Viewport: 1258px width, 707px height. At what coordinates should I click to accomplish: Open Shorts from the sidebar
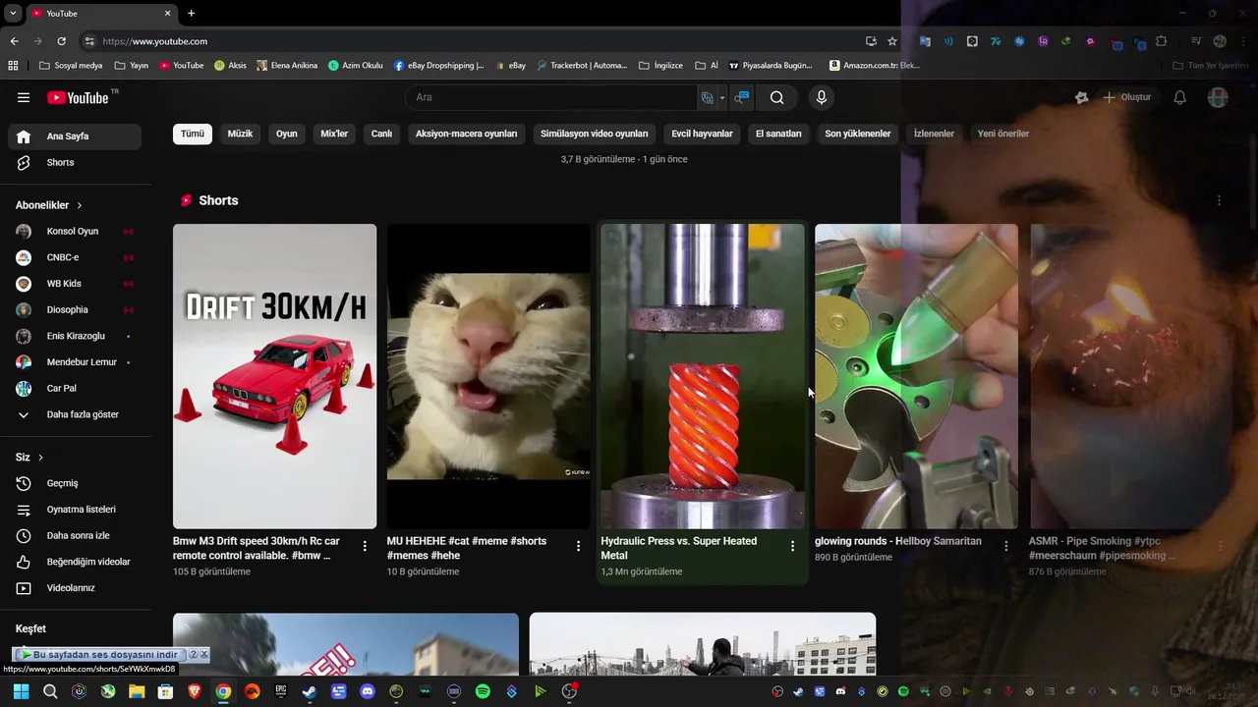click(x=75, y=162)
